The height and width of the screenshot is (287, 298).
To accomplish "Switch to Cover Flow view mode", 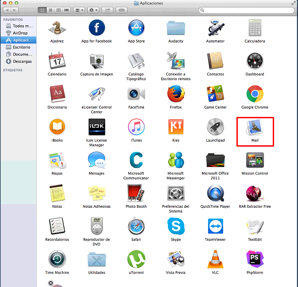I will click(66, 10).
